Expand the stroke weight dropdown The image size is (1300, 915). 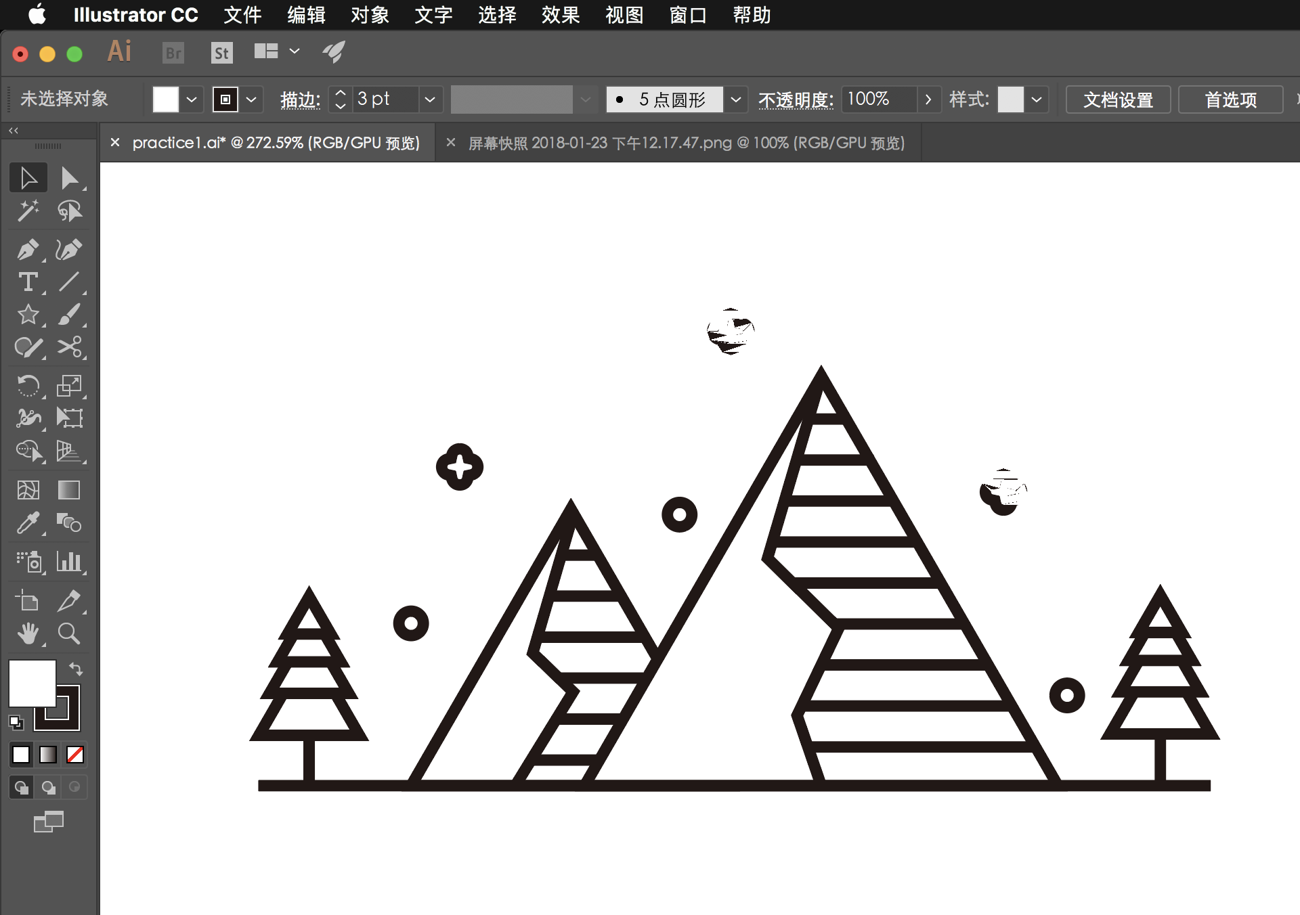pos(428,98)
